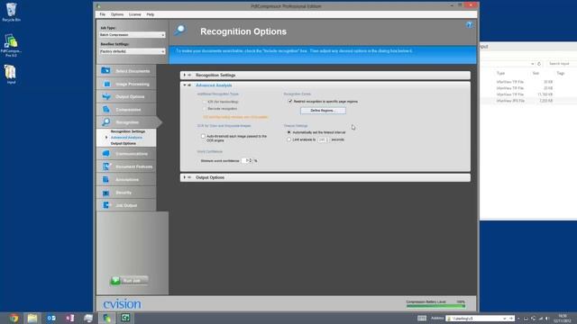Expand the Output Options panel arrow
Image resolution: width=577 pixels, height=324 pixels.
(x=185, y=177)
